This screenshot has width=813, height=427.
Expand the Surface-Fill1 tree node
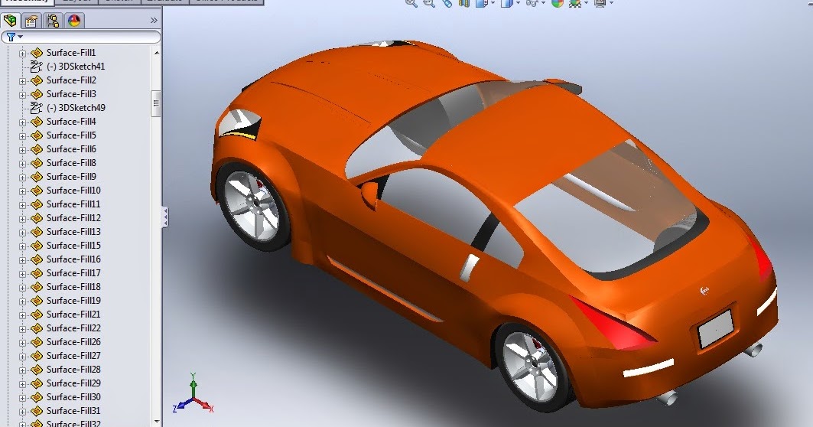[x=22, y=54]
